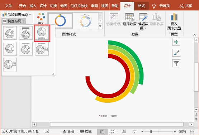Click the 告诉我 lightbulb icon

[154, 6]
